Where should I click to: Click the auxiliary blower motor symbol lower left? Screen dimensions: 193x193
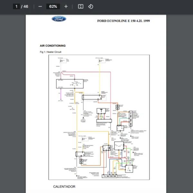(x=81, y=161)
